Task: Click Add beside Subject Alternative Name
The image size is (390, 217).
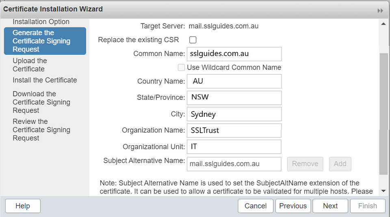Action: tap(340, 164)
